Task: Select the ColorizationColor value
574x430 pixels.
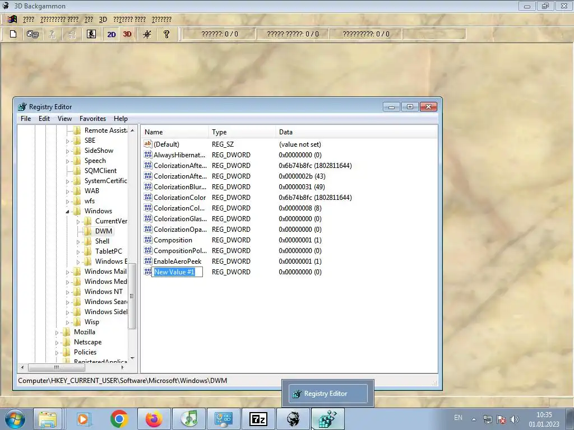Action: click(x=179, y=198)
